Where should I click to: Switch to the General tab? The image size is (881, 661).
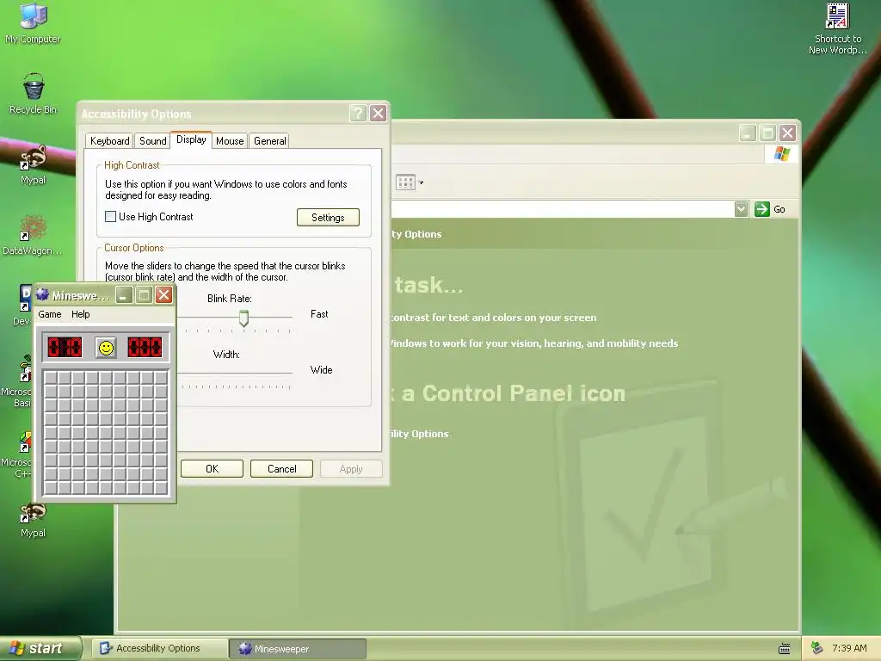269,140
